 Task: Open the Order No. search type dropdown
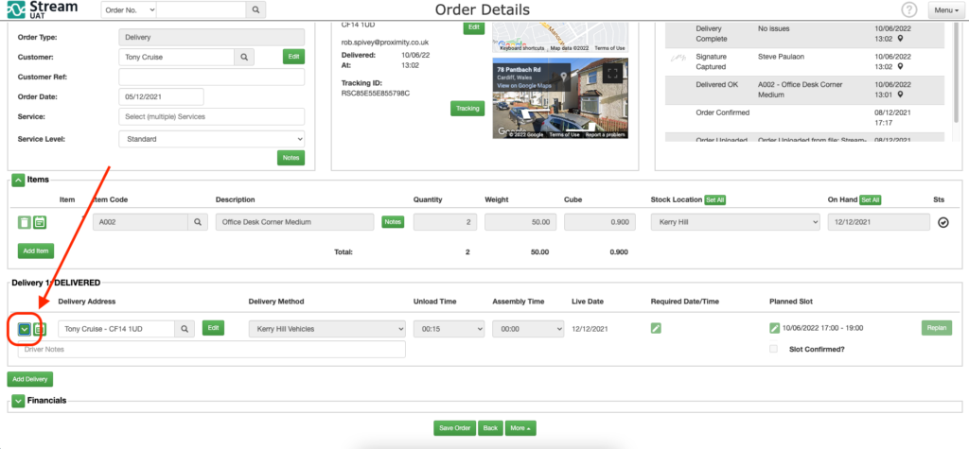pos(129,9)
